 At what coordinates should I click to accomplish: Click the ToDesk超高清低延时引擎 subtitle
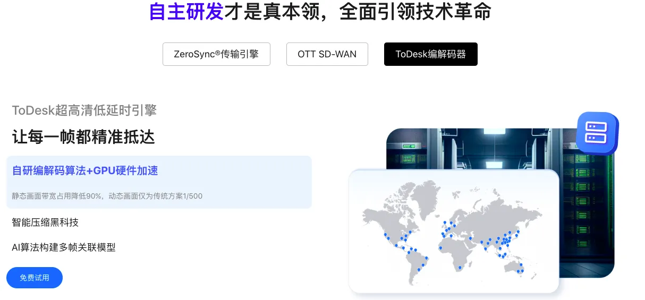click(84, 110)
